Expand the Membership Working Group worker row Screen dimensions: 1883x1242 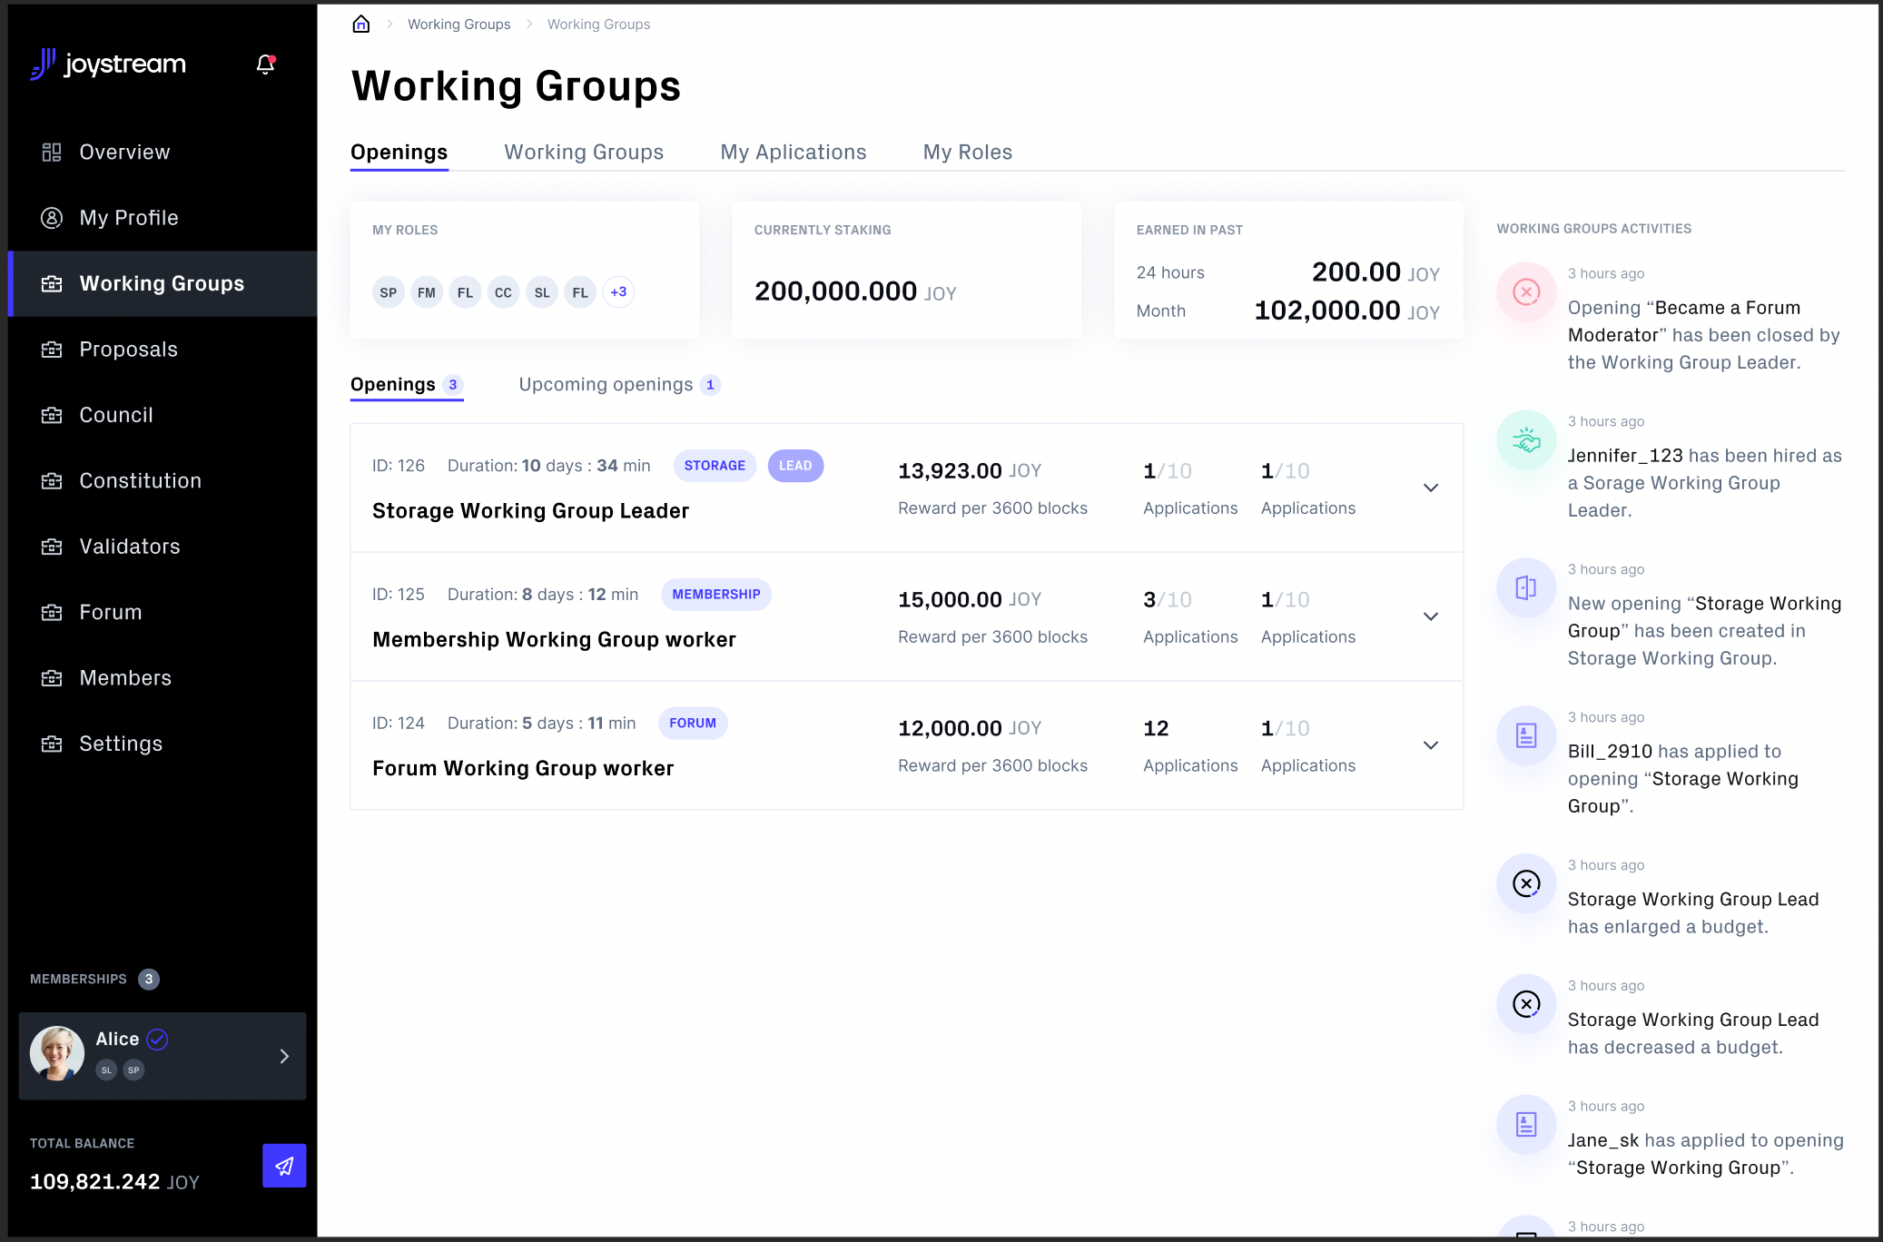click(x=1430, y=616)
